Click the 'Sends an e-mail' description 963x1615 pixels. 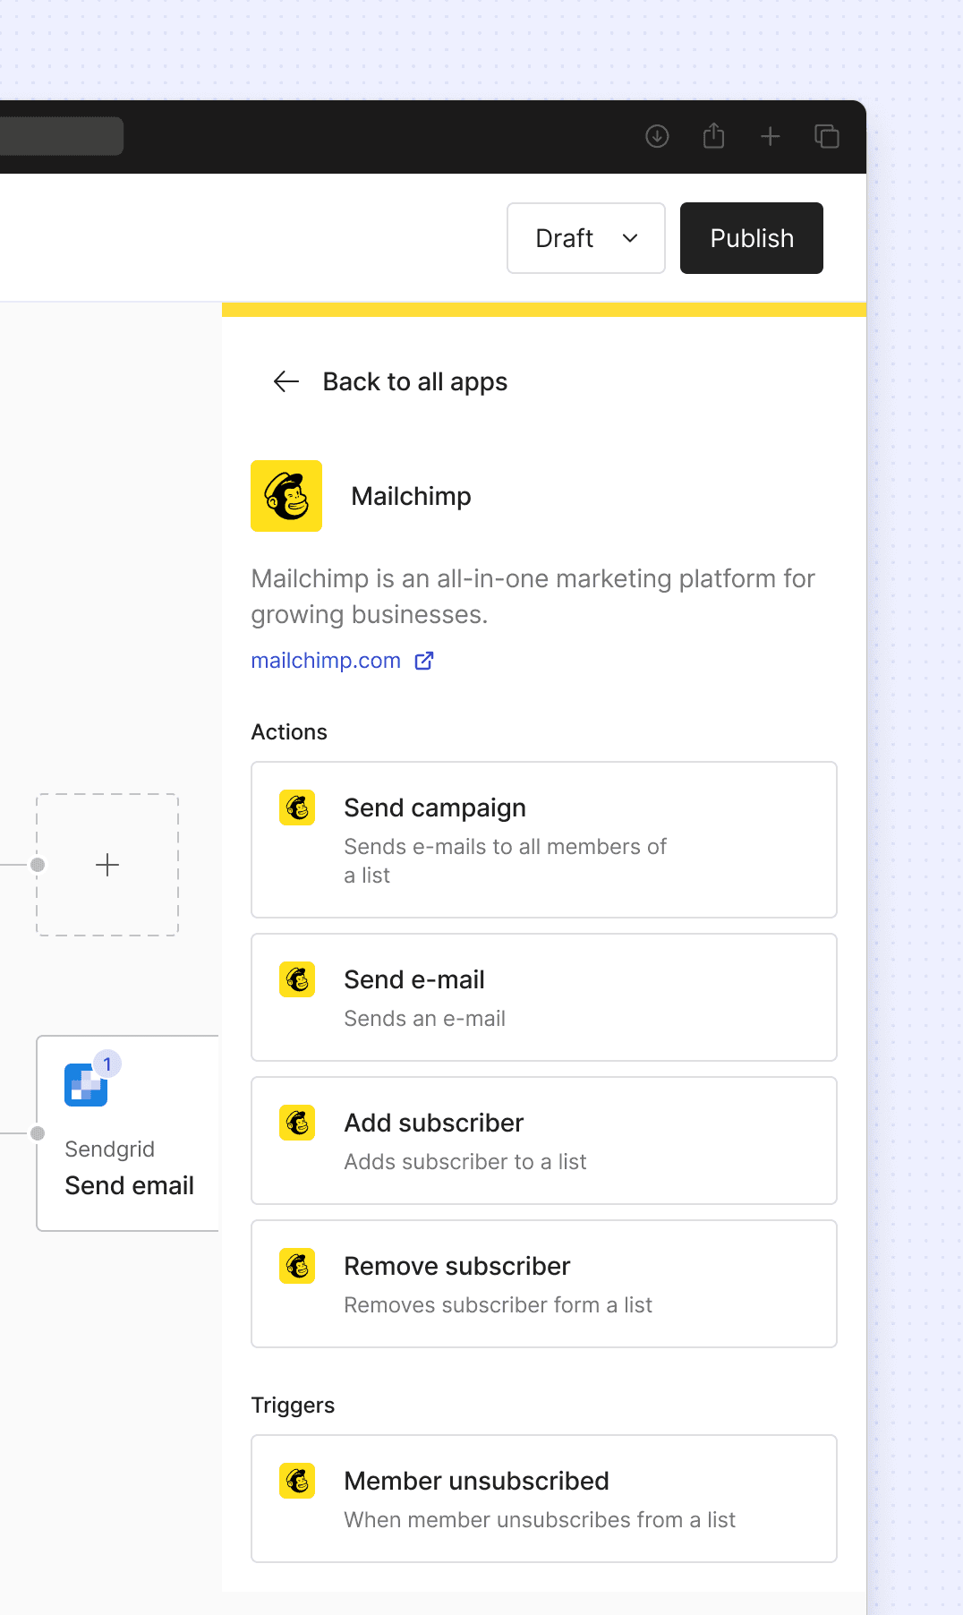coord(425,1019)
